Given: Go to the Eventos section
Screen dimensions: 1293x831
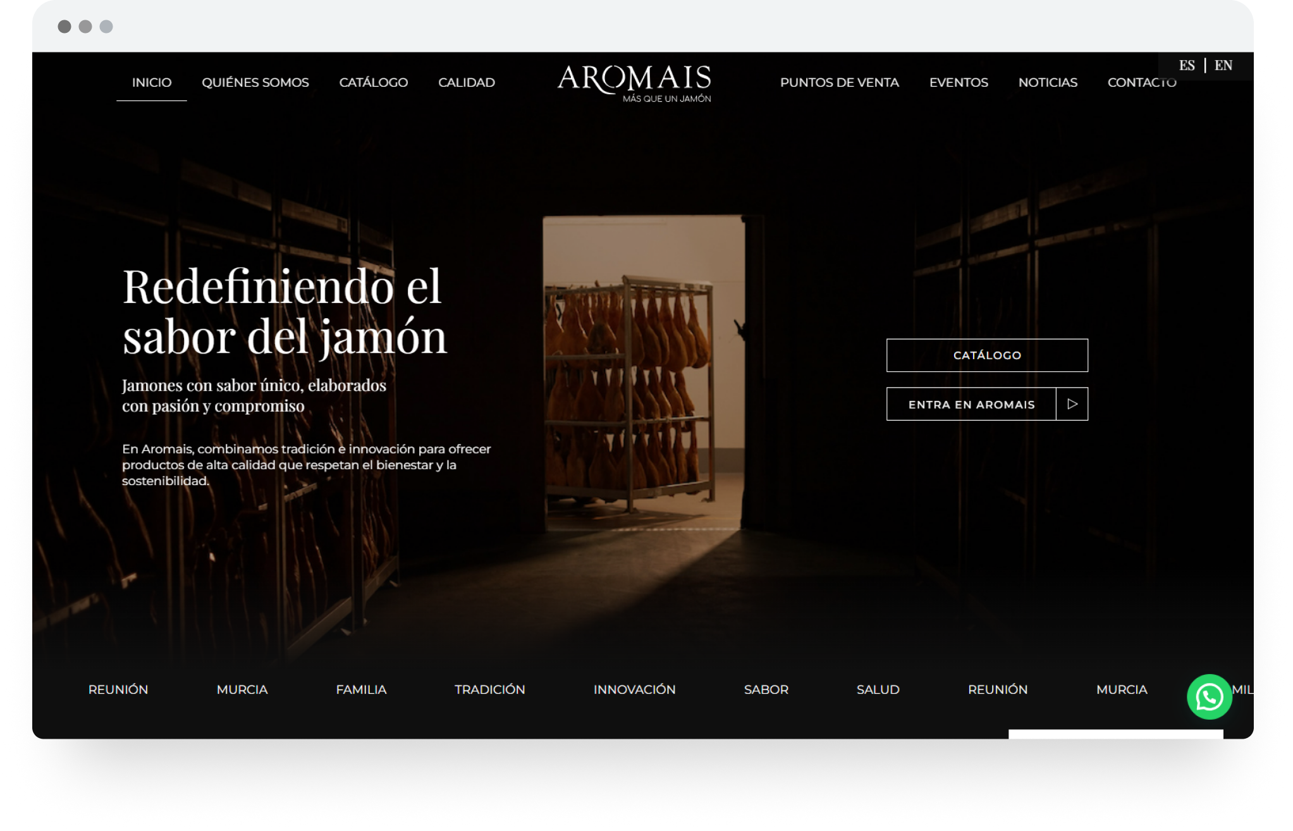Looking at the screenshot, I should pos(959,82).
